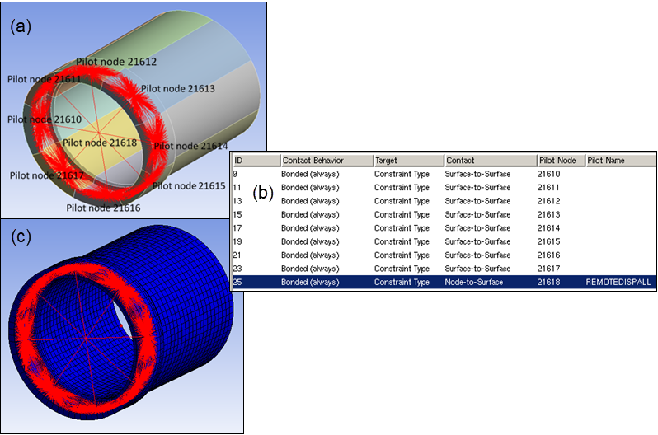Select highlighted row with ID 25
Screen dimensions: 658x435
tap(444, 282)
